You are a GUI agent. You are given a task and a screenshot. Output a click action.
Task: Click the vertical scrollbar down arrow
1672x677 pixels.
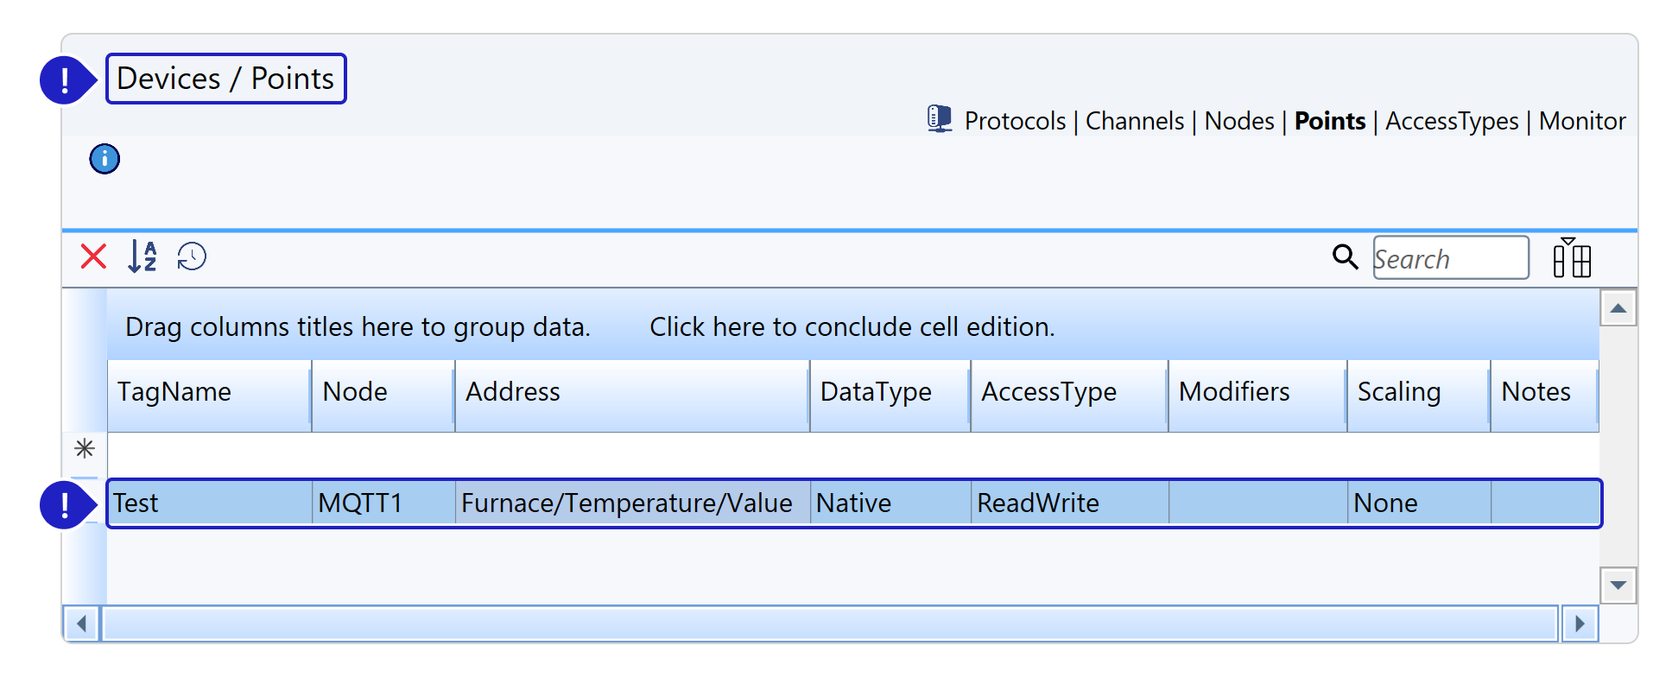(x=1618, y=585)
